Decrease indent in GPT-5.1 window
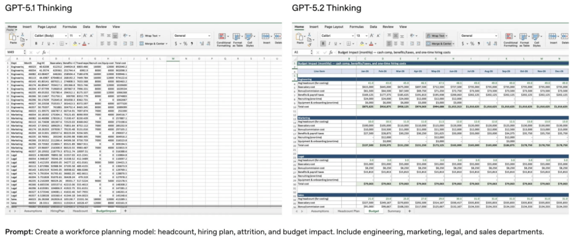This screenshot has width=573, height=238. point(125,43)
